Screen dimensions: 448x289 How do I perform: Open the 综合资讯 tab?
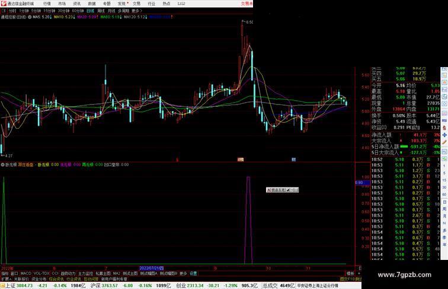coord(56,279)
